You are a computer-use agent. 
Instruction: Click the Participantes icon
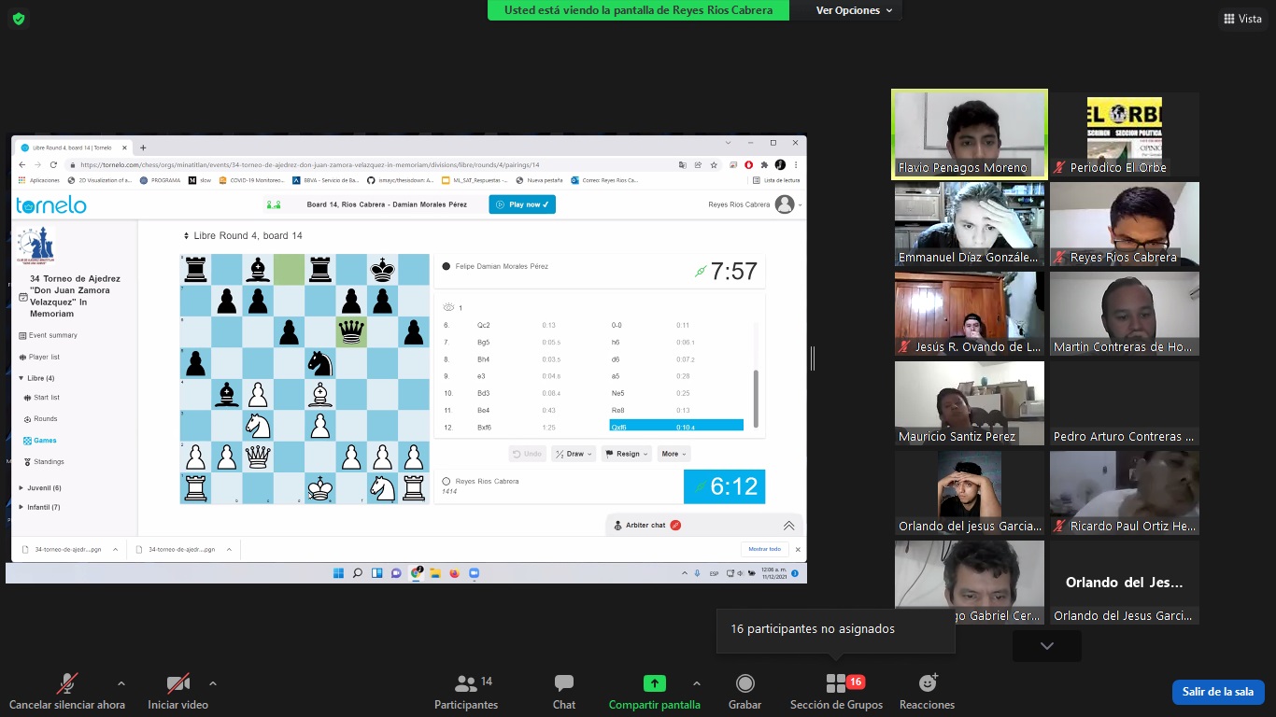click(465, 684)
